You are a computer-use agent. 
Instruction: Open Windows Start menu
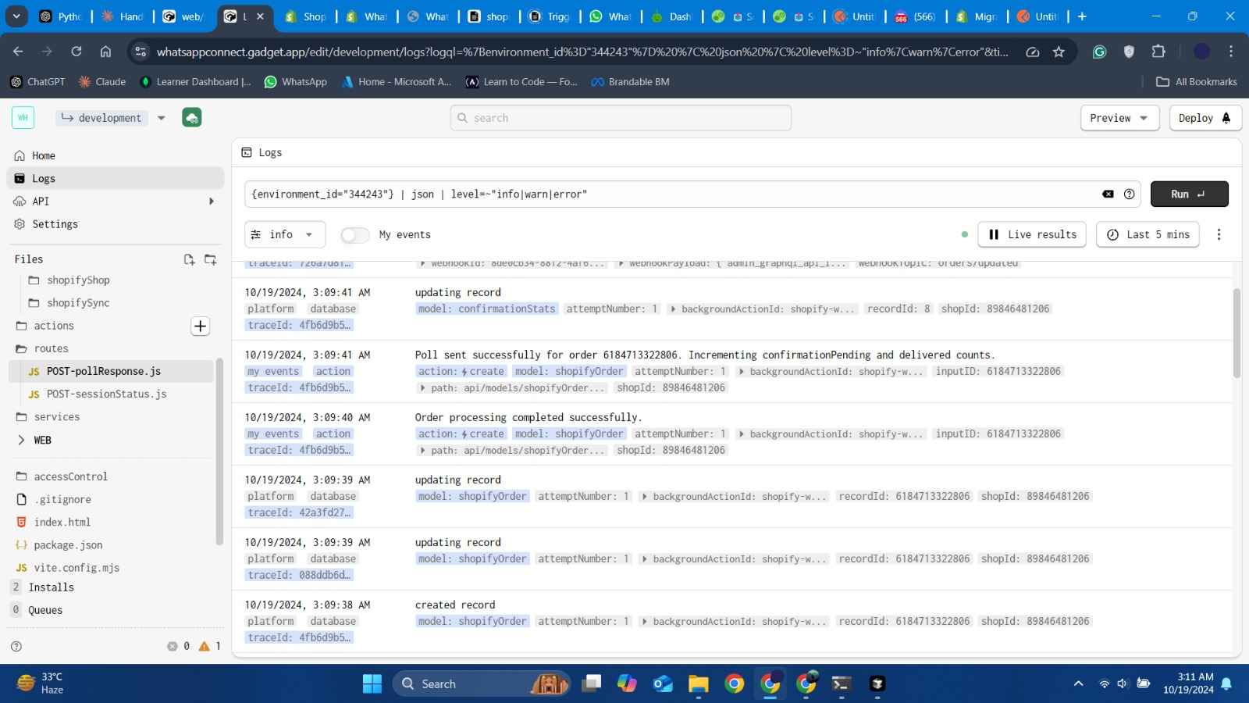[x=372, y=684]
